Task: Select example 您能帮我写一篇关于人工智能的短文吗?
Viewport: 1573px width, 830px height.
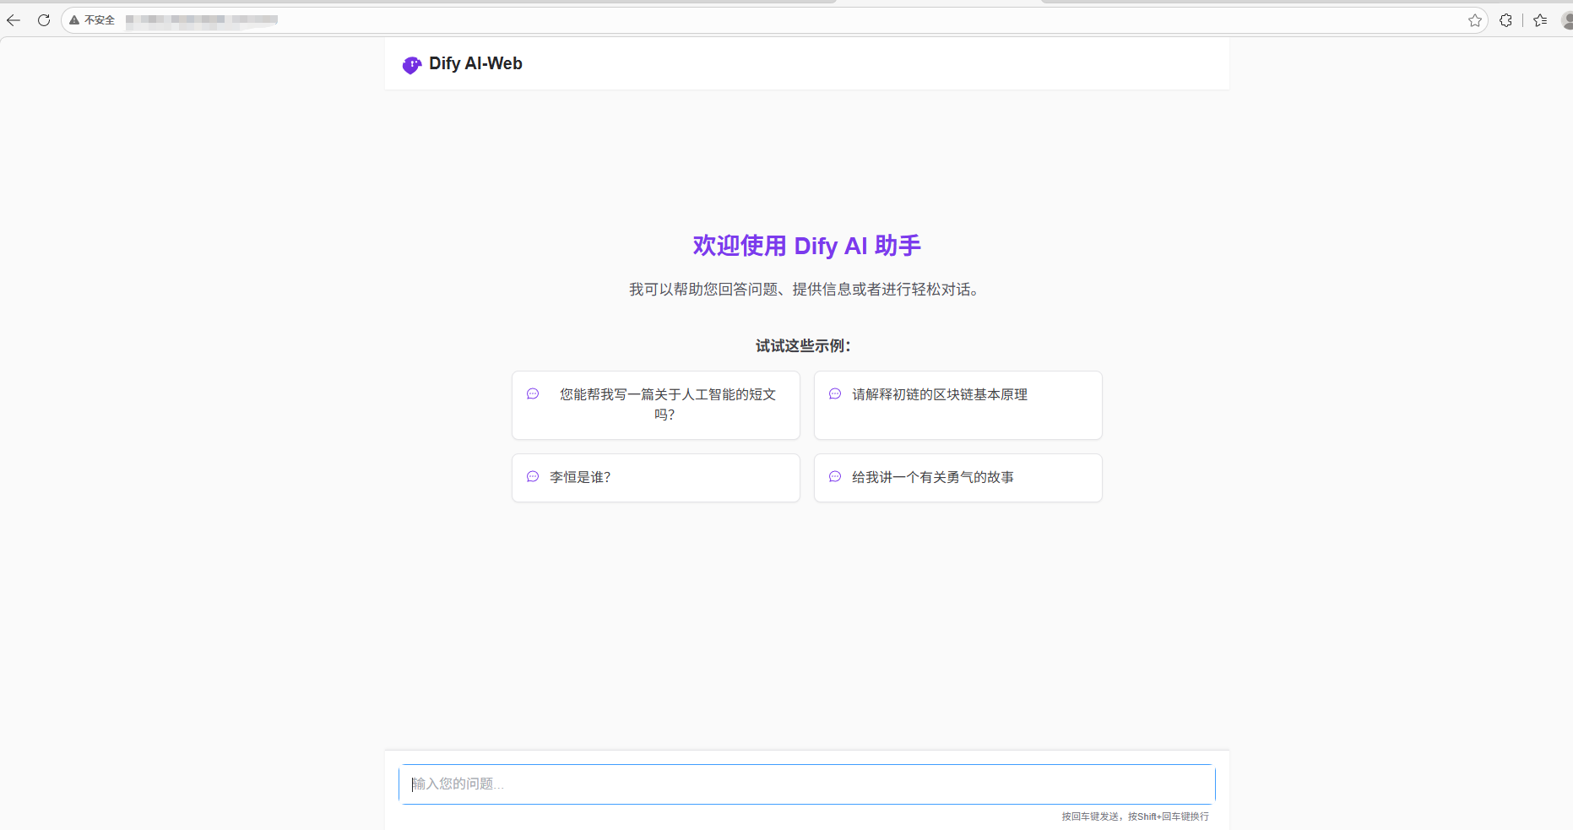Action: coord(656,405)
